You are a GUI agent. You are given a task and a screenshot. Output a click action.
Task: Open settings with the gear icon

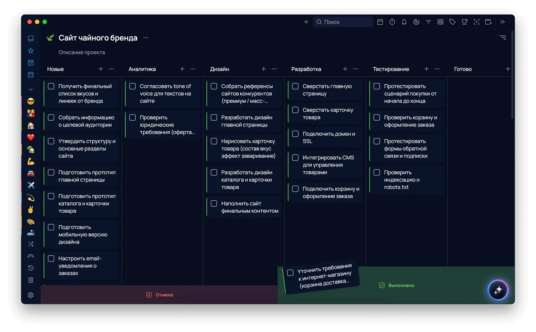pos(31,295)
